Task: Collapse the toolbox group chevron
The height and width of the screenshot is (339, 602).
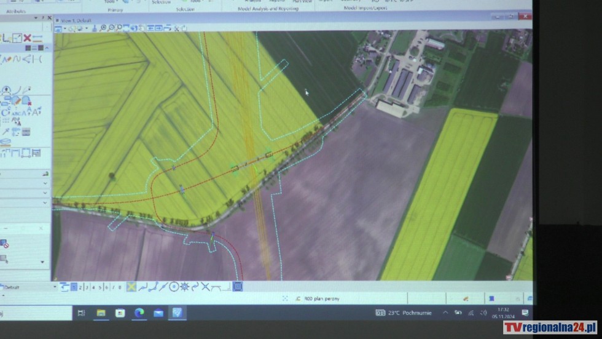Action: 47,48
